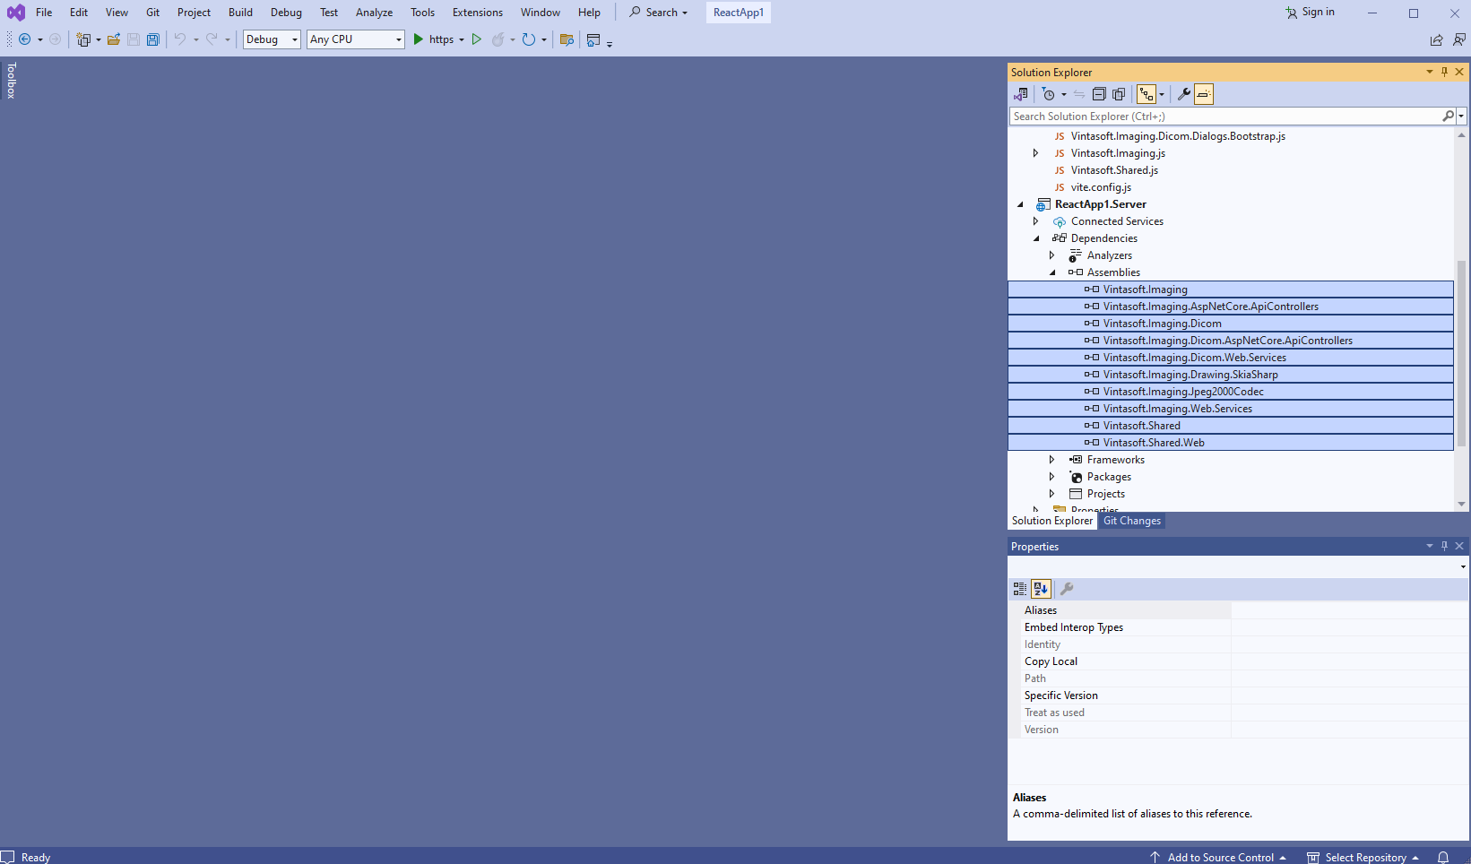The image size is (1471, 864).
Task: Toggle Alphabetical sort in Properties panel
Action: coord(1041,589)
